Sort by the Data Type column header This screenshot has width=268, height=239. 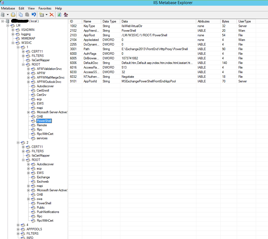(111, 21)
